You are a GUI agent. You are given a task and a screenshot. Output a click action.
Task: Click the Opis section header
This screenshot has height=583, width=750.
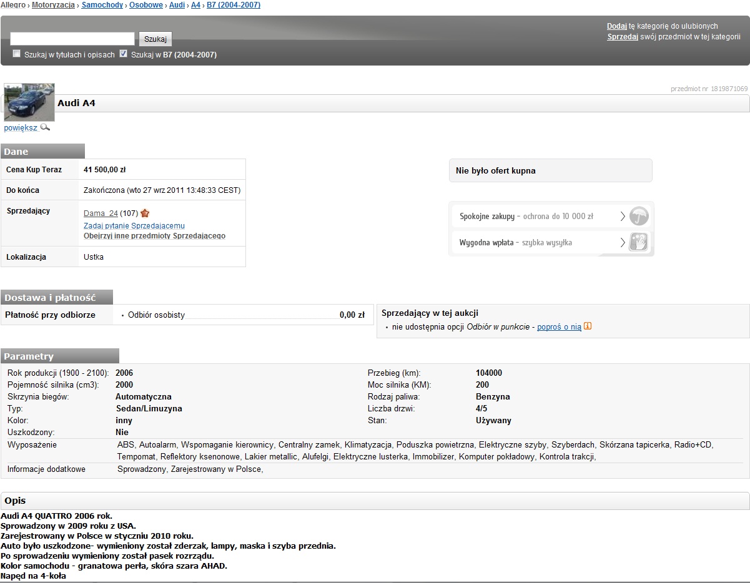click(375, 501)
